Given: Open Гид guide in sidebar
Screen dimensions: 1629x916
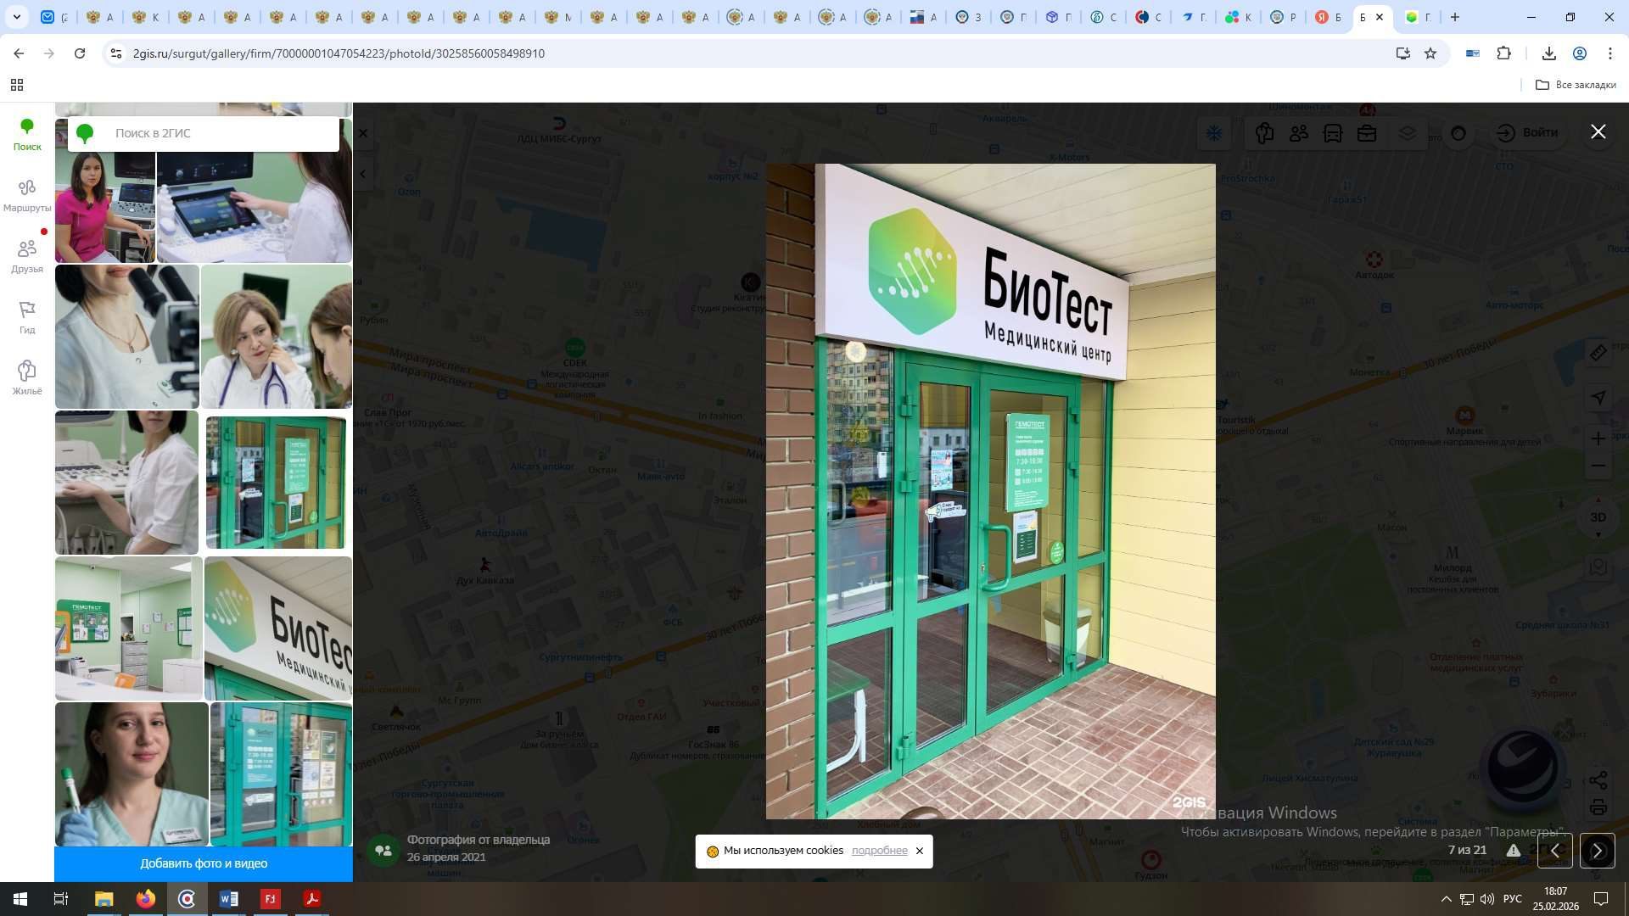Looking at the screenshot, I should pos(27,318).
